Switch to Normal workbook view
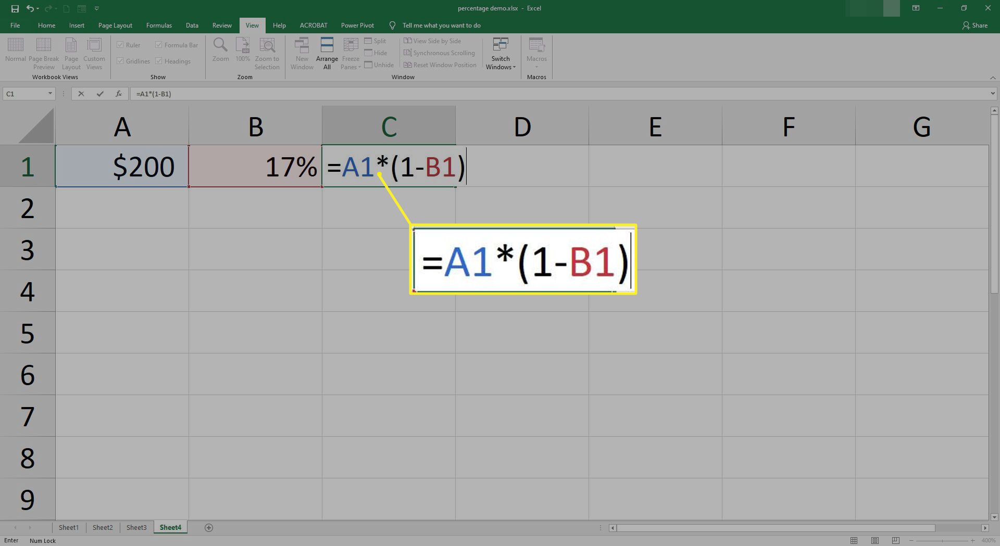The image size is (1000, 546). (x=16, y=50)
